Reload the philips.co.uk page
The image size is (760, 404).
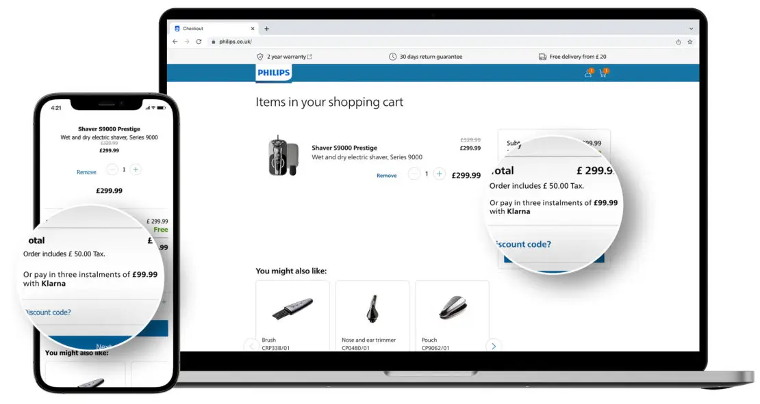[x=199, y=42]
